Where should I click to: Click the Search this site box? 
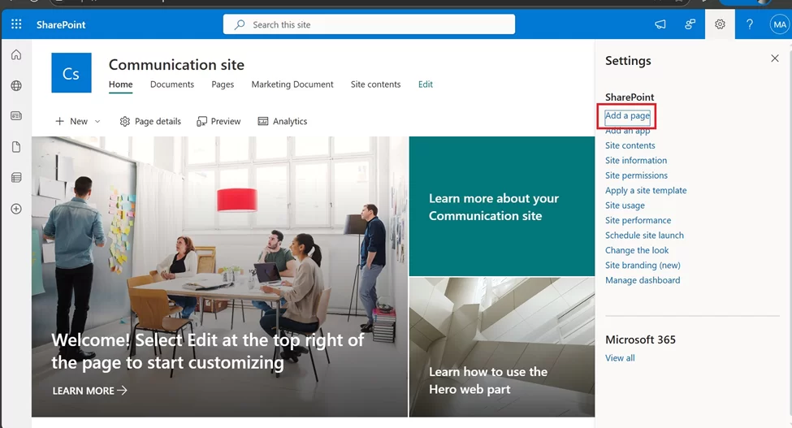pyautogui.click(x=369, y=24)
